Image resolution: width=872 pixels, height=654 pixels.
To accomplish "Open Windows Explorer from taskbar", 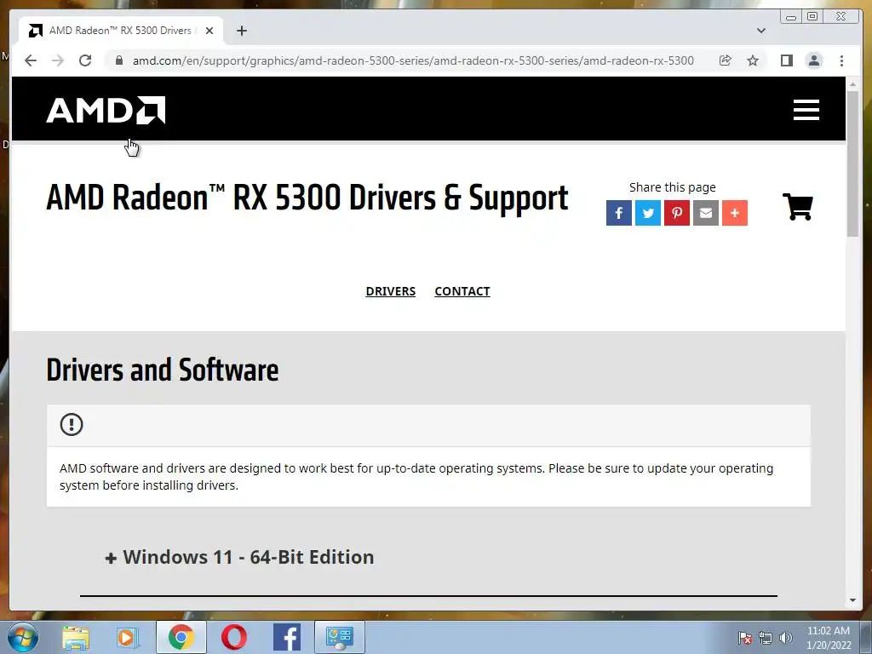I will tap(76, 637).
